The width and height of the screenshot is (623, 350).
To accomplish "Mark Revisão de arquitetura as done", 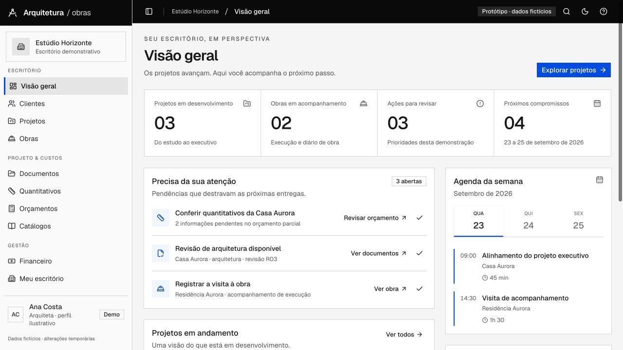I will pyautogui.click(x=420, y=253).
